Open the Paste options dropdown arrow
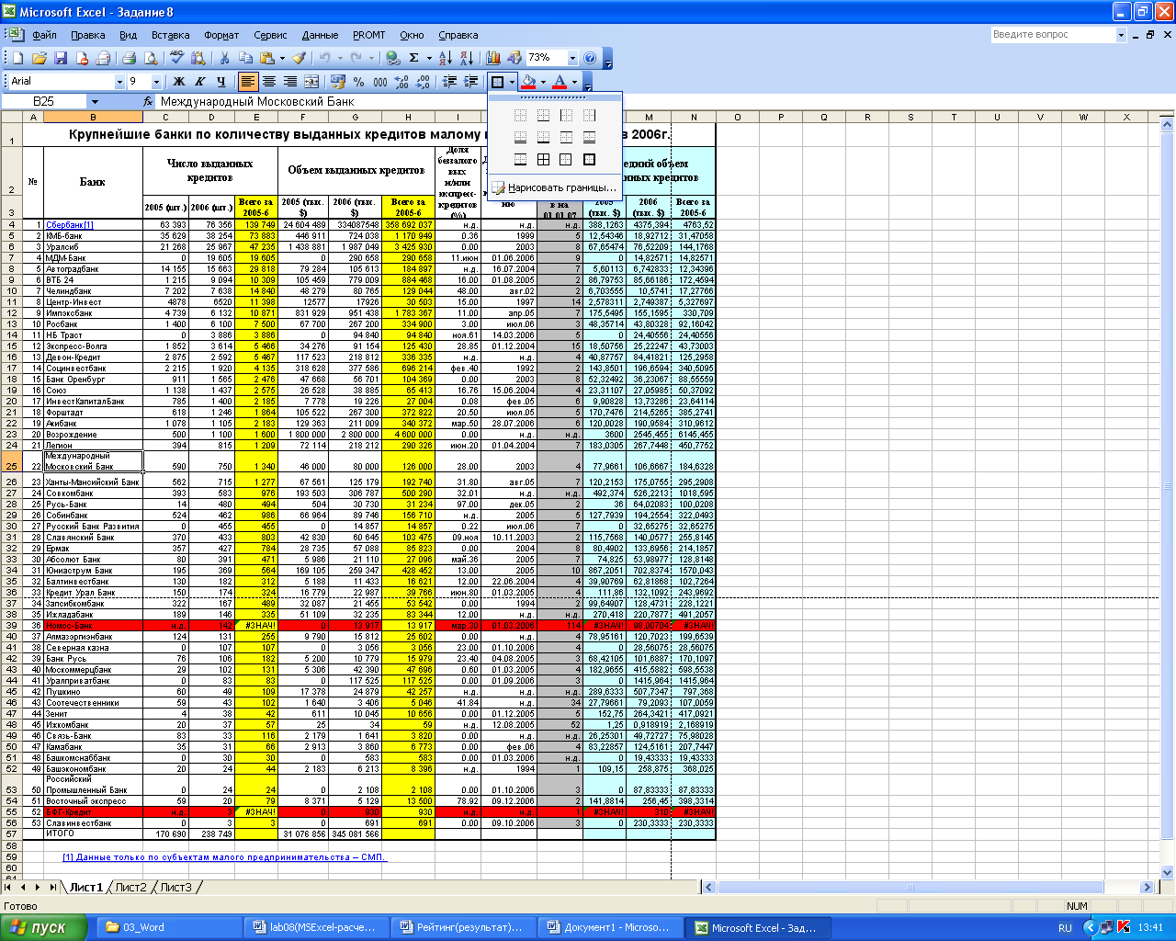1176x941 pixels. coord(282,58)
